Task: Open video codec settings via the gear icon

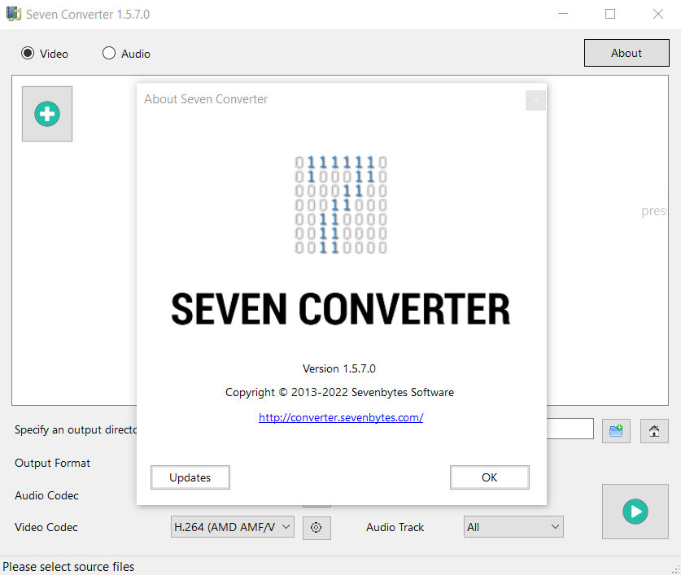Action: tap(316, 527)
